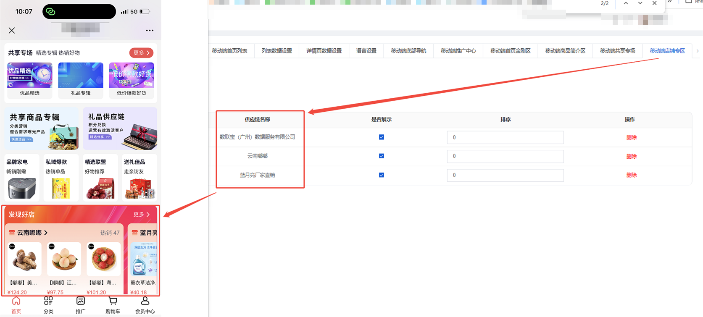Close the mobile page with X icon
703x317 pixels.
click(x=12, y=30)
